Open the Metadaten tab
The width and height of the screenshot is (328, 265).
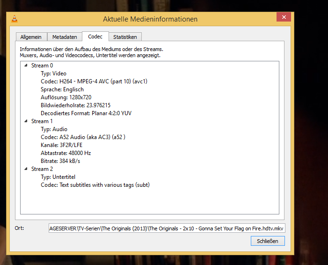[65, 37]
